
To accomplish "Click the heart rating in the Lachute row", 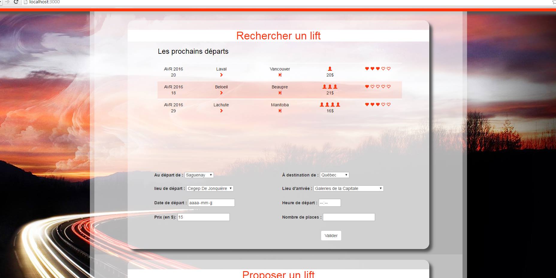I will [x=378, y=105].
